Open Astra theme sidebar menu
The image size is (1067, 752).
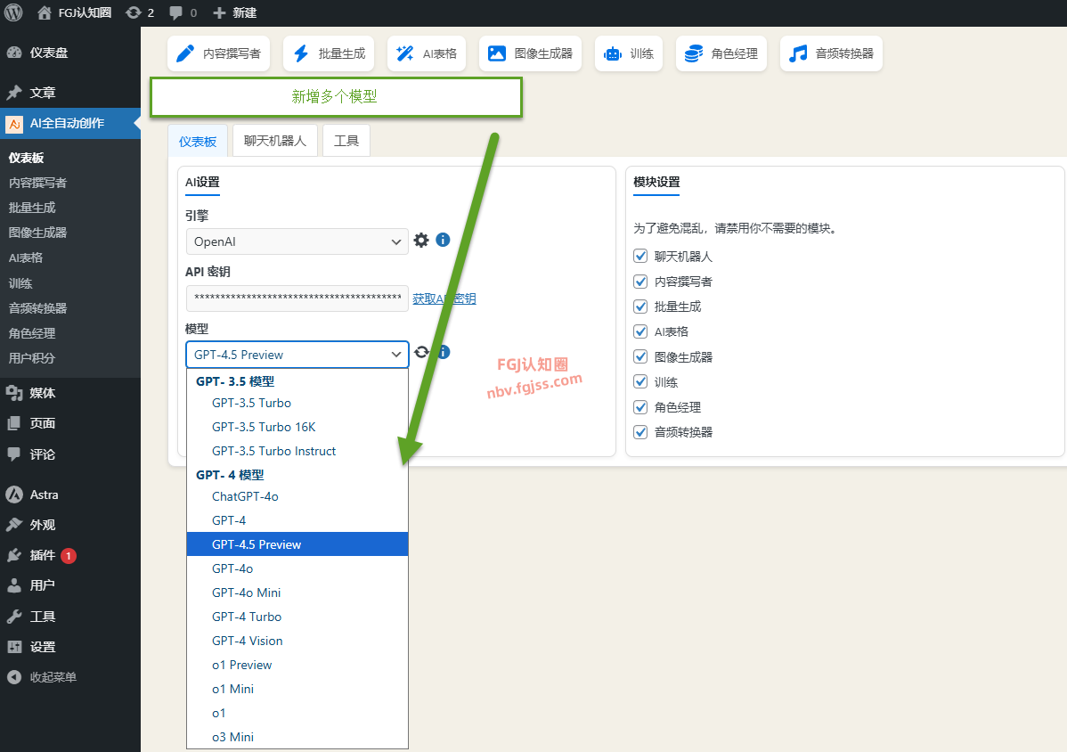point(70,495)
